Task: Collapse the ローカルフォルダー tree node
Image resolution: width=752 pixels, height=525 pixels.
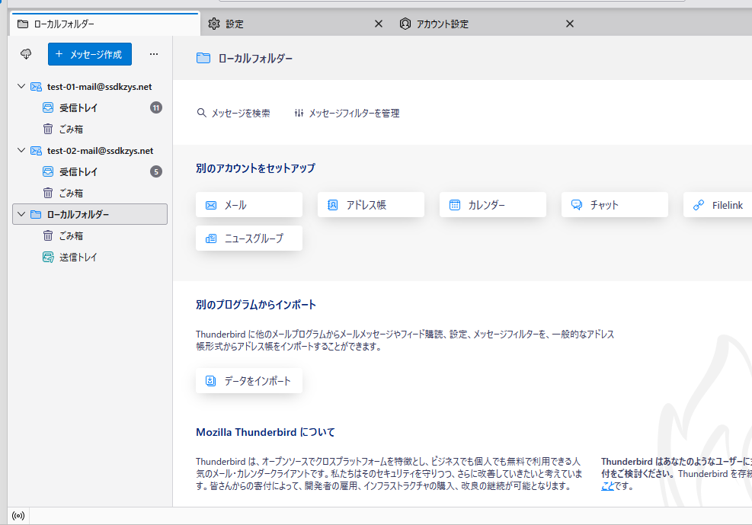Action: 21,215
